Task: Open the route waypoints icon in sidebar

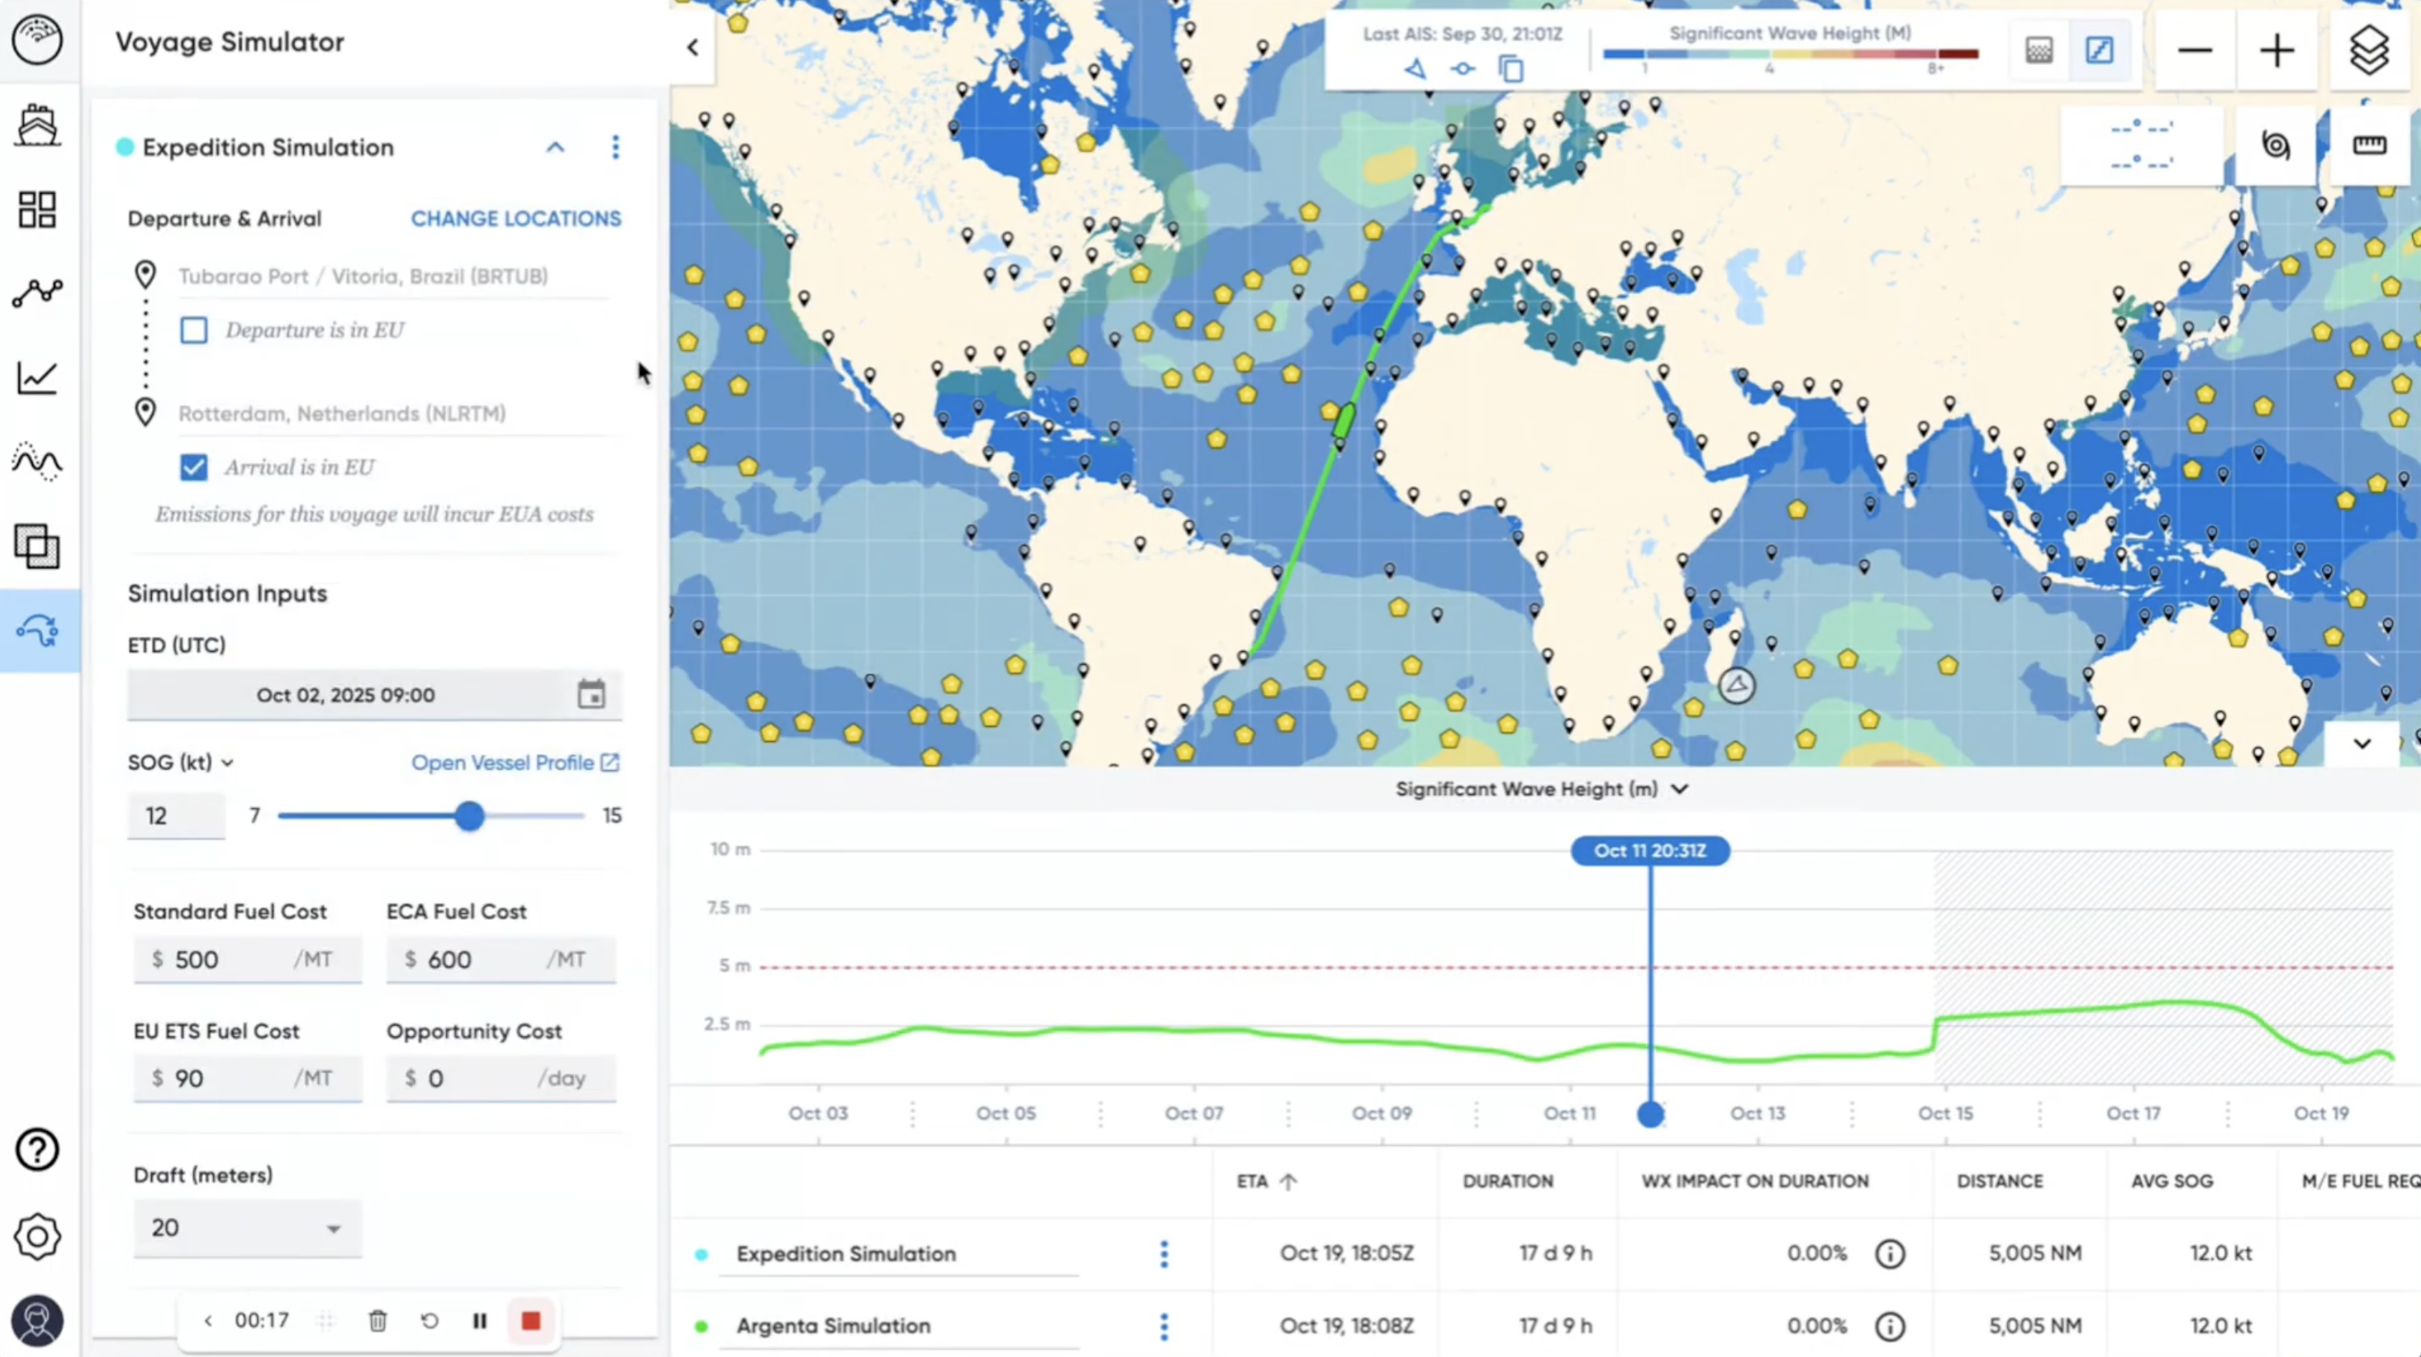Action: (38, 293)
